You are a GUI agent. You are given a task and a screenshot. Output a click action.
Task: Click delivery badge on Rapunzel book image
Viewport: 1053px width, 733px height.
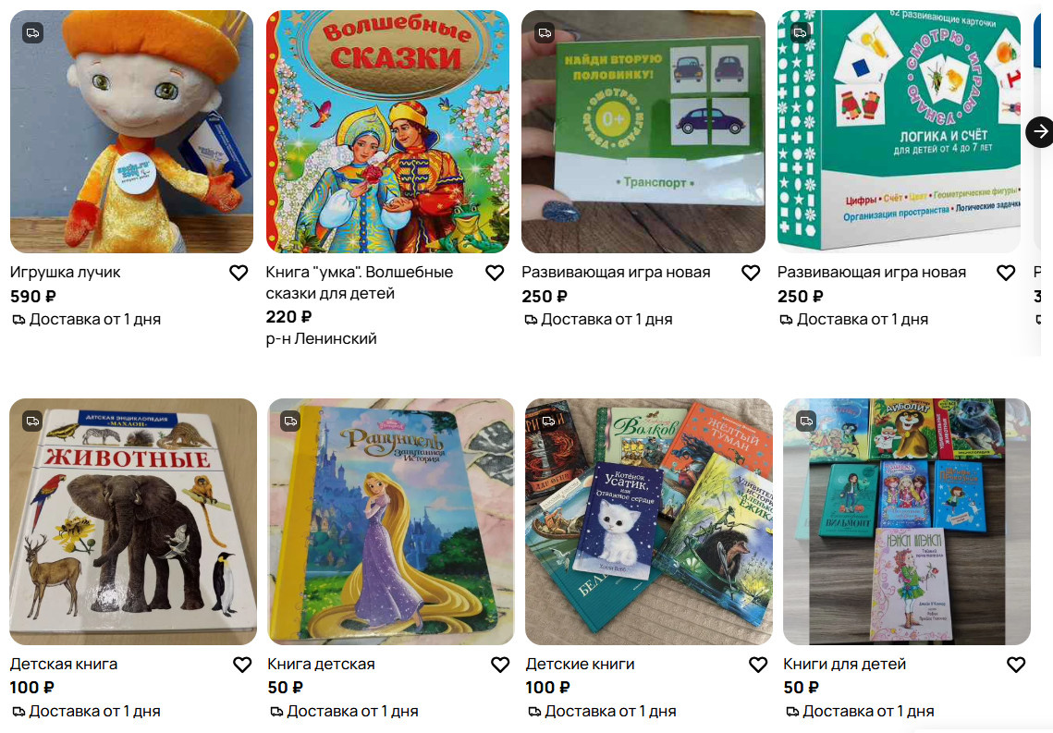coord(291,421)
